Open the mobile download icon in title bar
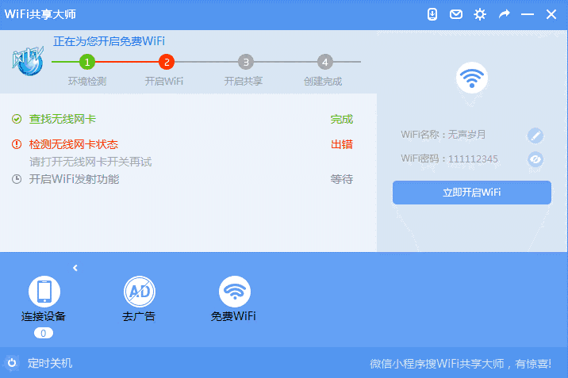 tap(432, 14)
